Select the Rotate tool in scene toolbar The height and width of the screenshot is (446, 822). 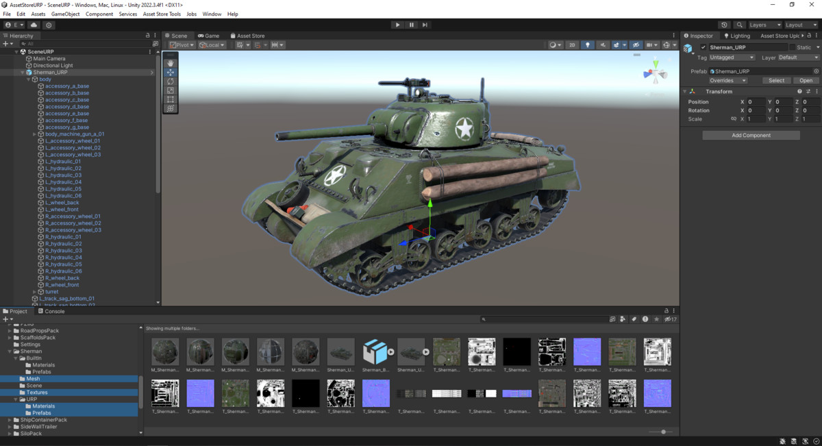pyautogui.click(x=171, y=82)
